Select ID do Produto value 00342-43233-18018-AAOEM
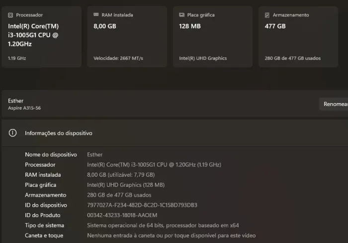 [122, 215]
